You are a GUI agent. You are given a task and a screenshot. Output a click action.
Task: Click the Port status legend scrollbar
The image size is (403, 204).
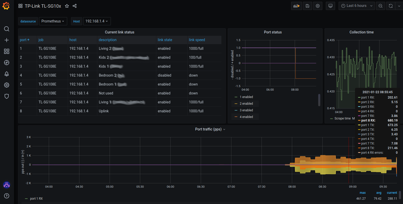[319, 100]
